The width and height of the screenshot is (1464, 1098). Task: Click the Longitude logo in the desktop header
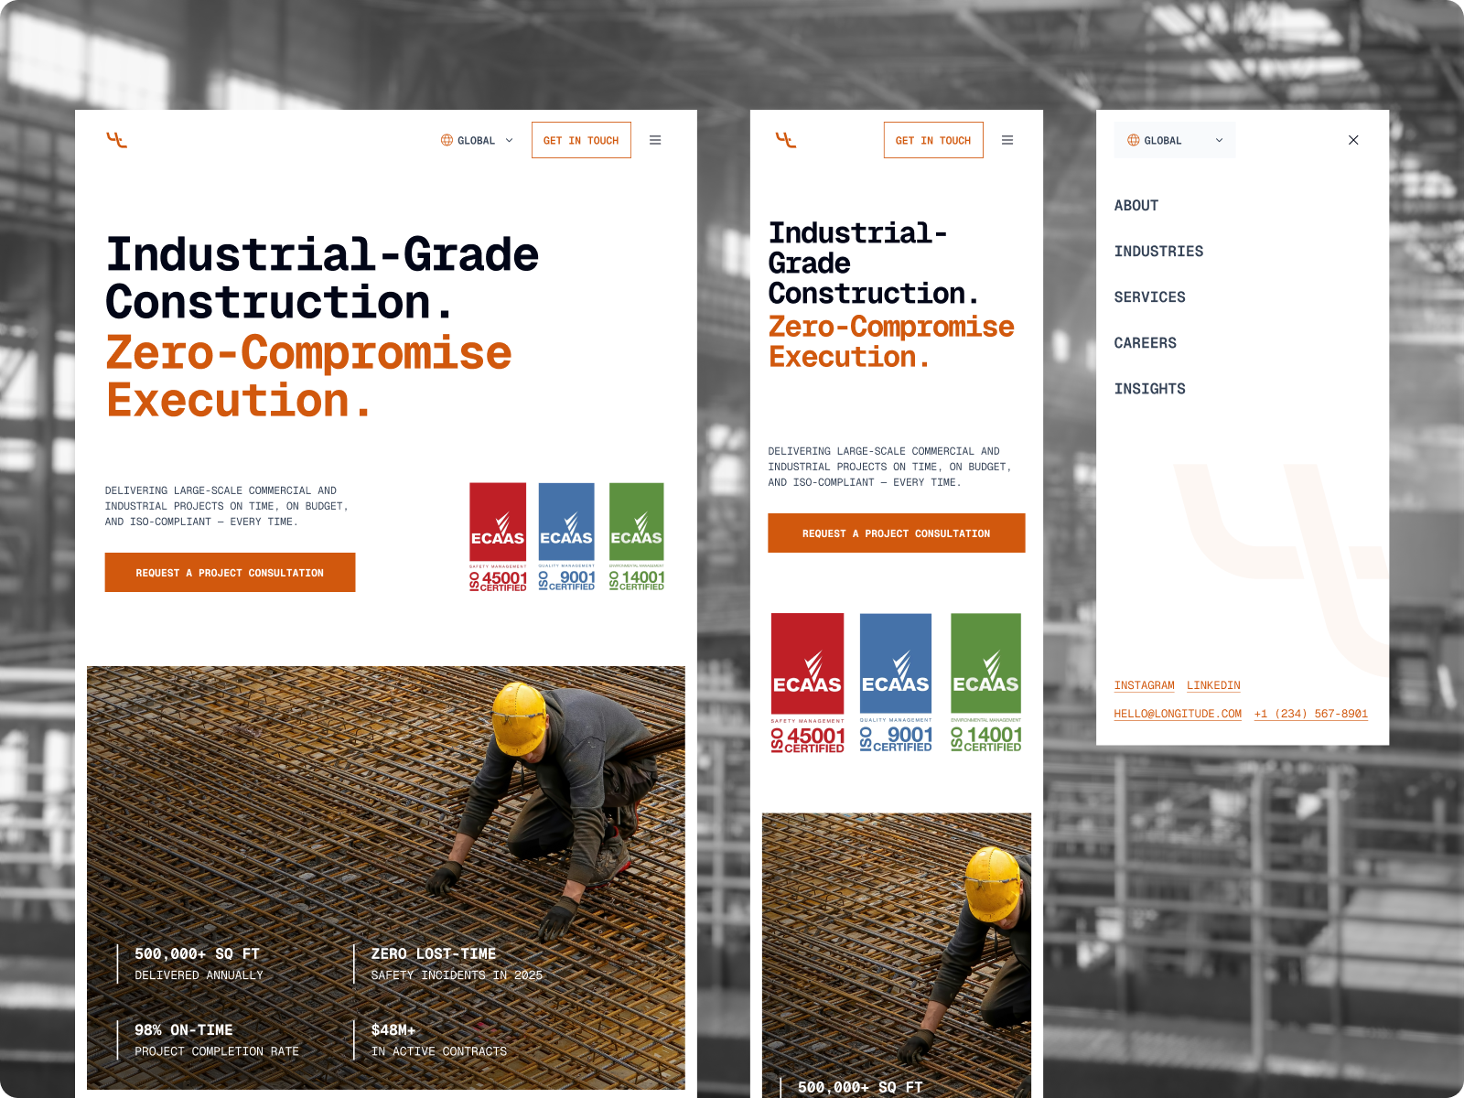(x=116, y=140)
